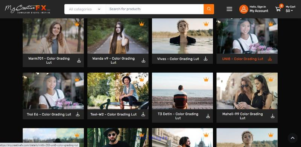
Task: Click crown badge on Teel-W2 thumbnail
Action: tap(142, 79)
